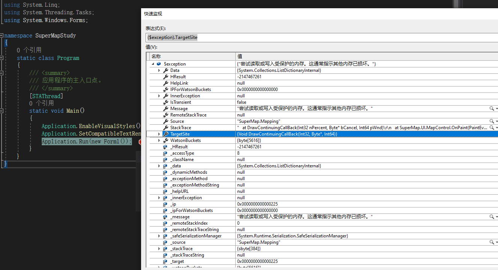498x270 pixels.
Task: Select the HResult row value -2147467261
Action: (249, 77)
